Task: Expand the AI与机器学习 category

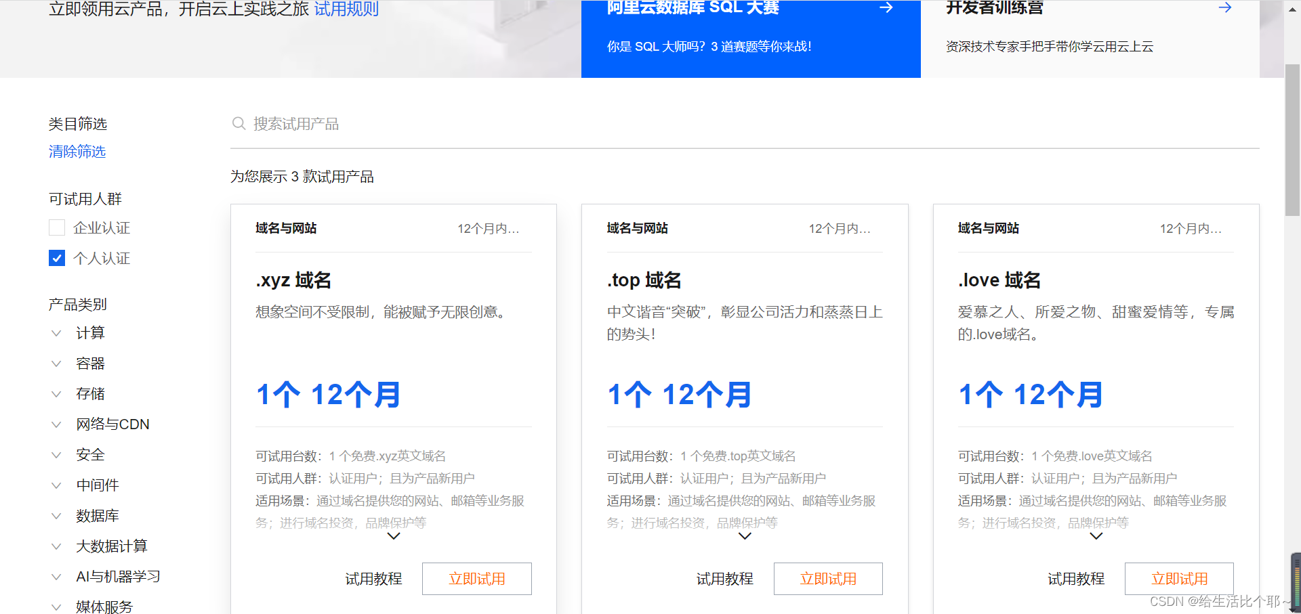Action: (56, 577)
